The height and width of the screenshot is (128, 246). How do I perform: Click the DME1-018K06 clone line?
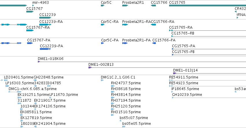(x=142, y=62)
